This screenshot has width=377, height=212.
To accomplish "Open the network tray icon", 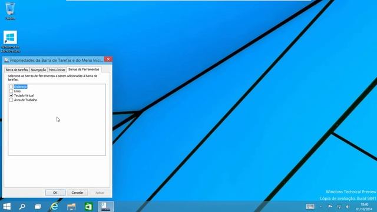I will pyautogui.click(x=339, y=207).
